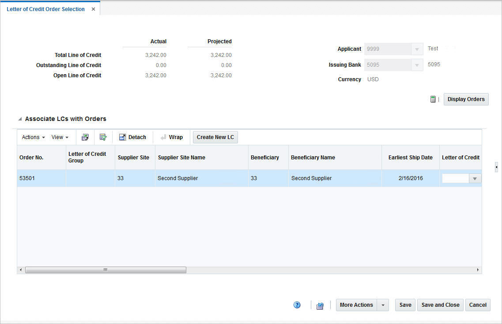
Task: Click the Create New LC button
Action: pyautogui.click(x=215, y=137)
